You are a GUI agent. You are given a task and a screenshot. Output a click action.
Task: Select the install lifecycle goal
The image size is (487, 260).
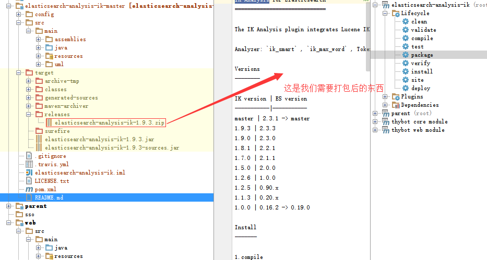(x=422, y=71)
